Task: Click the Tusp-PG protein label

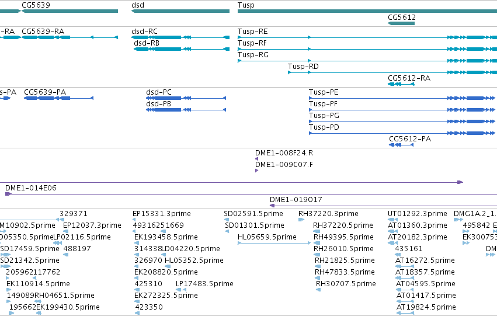Action: pos(324,116)
